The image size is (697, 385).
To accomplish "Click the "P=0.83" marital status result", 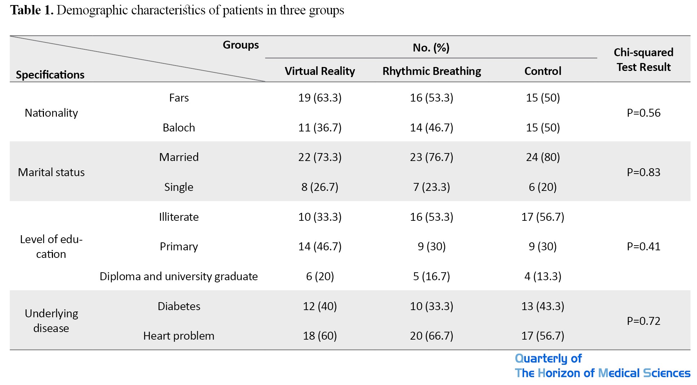I will click(x=643, y=172).
